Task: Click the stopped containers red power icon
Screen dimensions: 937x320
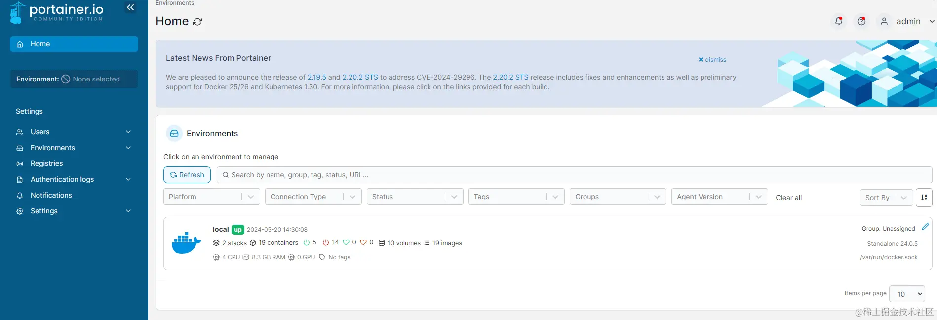Action: click(x=326, y=242)
